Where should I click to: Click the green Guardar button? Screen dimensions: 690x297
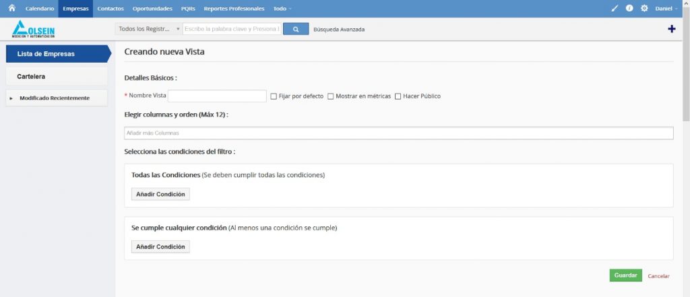tap(625, 275)
